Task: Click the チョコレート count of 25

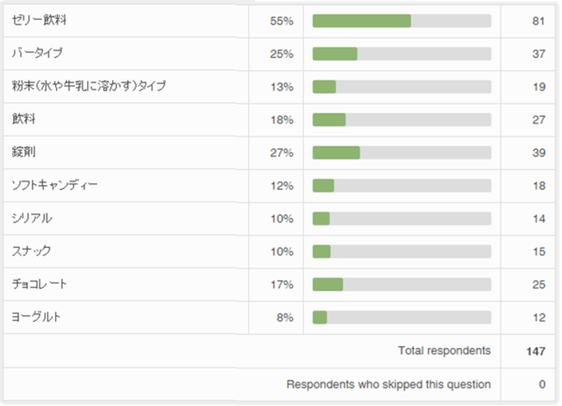Action: click(539, 283)
